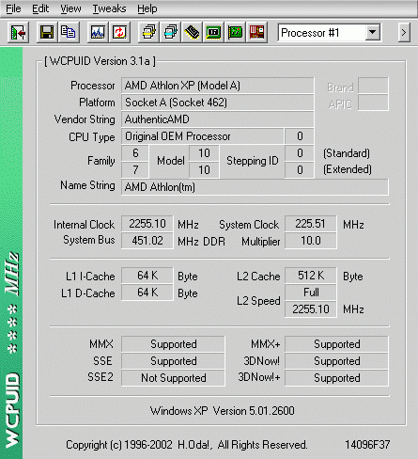418x459 pixels.
Task: Click the SSE2 Not Supported field
Action: point(173,378)
